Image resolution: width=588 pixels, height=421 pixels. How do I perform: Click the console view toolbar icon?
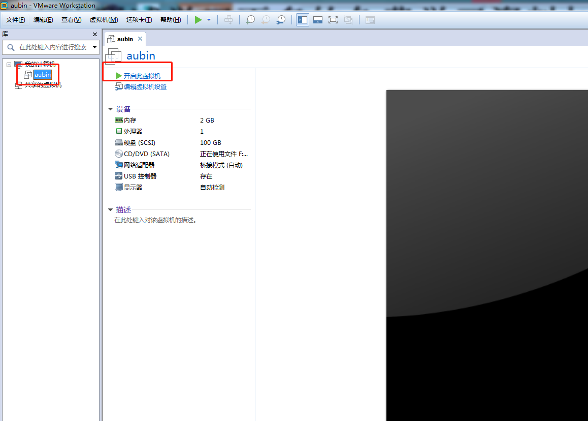(x=370, y=20)
